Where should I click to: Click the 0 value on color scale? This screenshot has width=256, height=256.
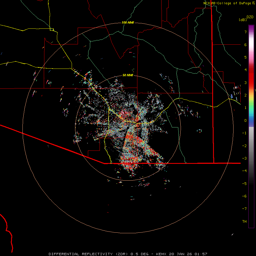coord(245,121)
